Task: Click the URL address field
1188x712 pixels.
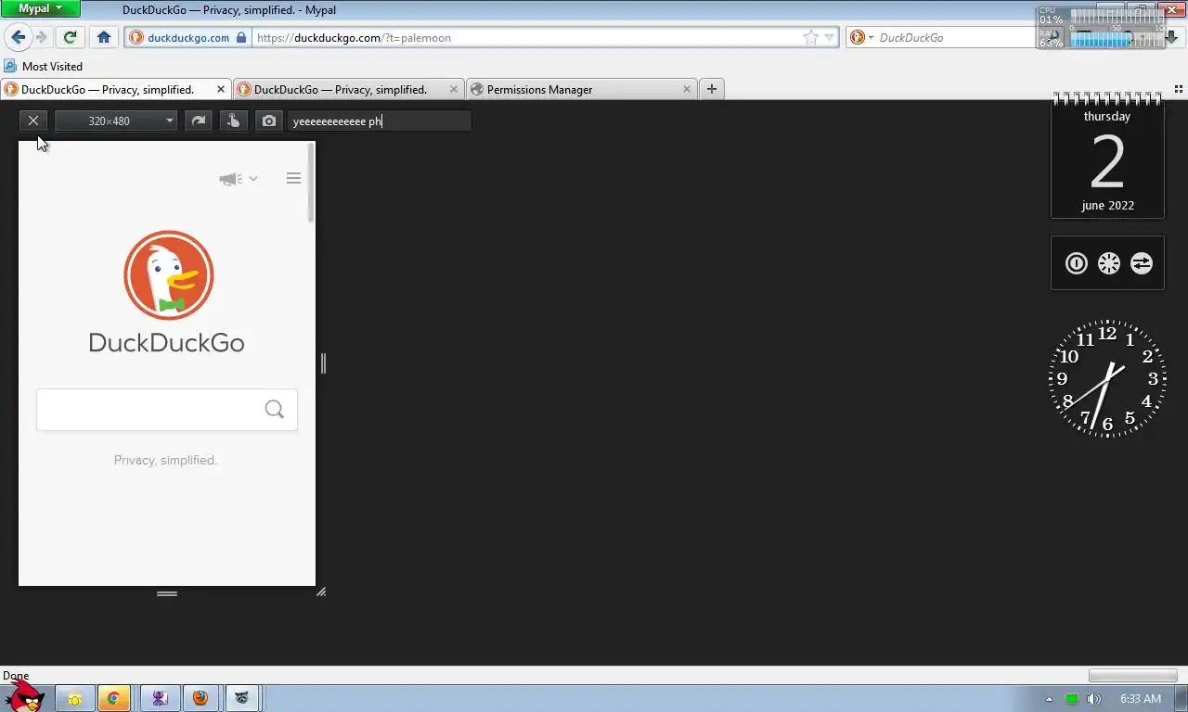Action: point(524,38)
